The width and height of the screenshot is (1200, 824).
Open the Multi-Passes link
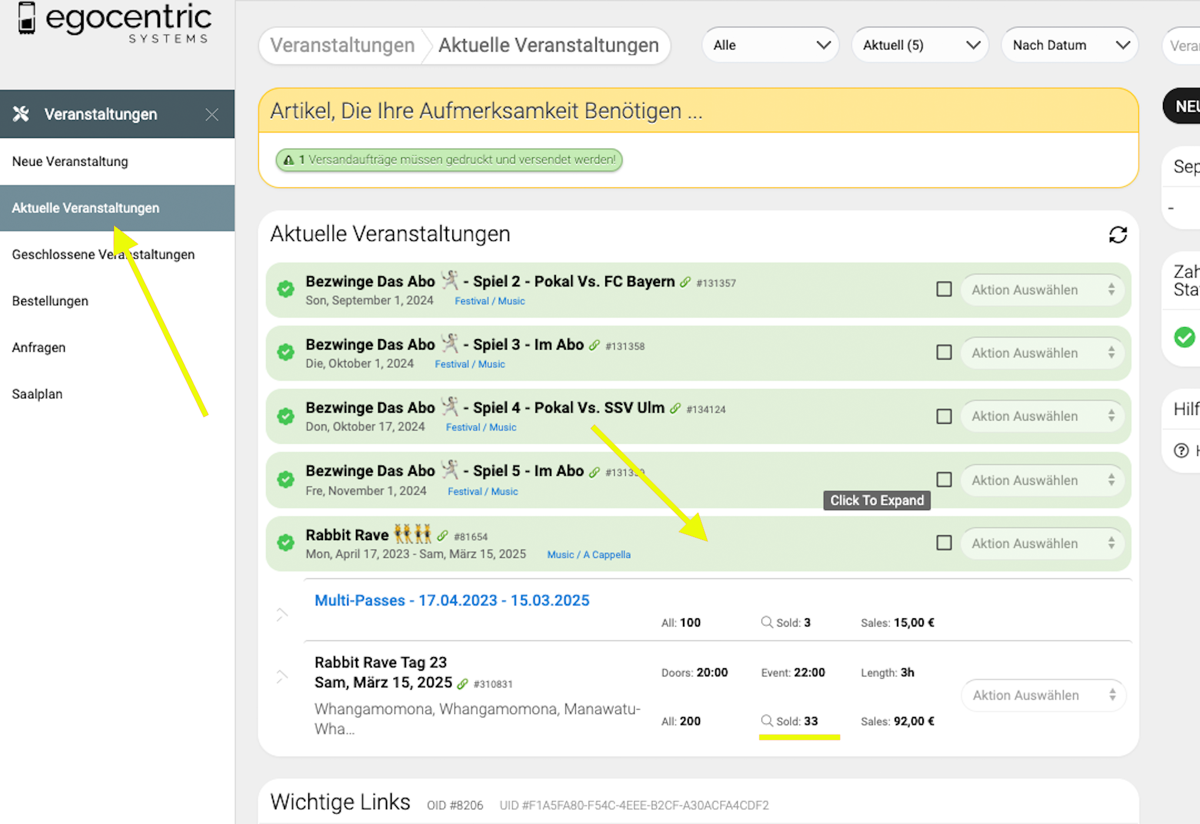point(452,600)
